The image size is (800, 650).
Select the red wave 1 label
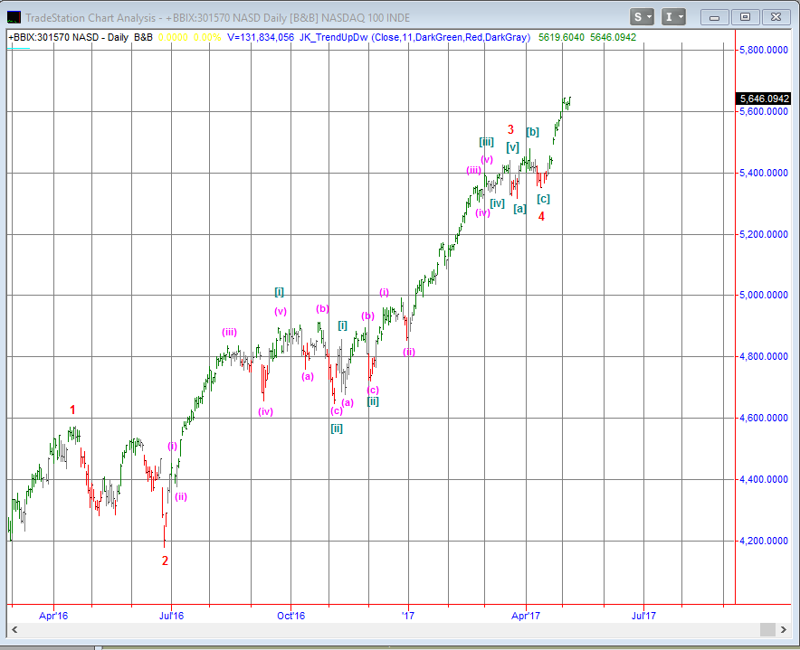(x=72, y=410)
